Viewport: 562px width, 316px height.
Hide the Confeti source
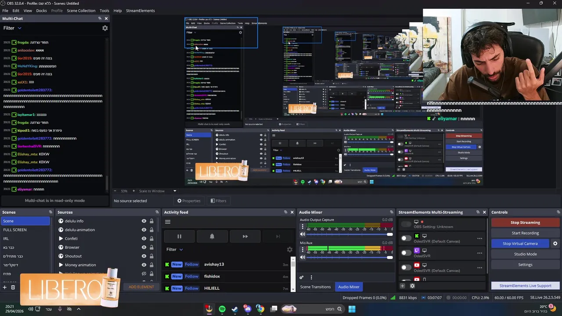tap(144, 239)
